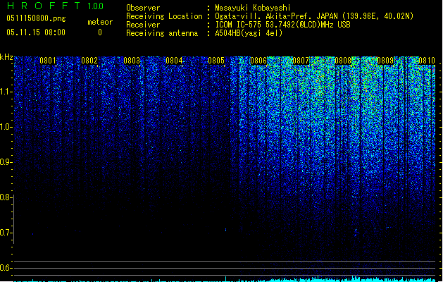
Task: Click the kHz axis unit label
Action: (x=6, y=57)
